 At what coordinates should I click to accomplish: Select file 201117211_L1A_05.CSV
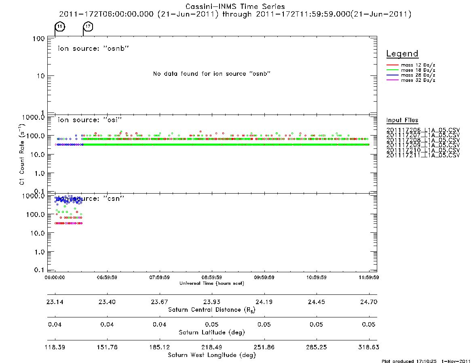pyautogui.click(x=423, y=155)
